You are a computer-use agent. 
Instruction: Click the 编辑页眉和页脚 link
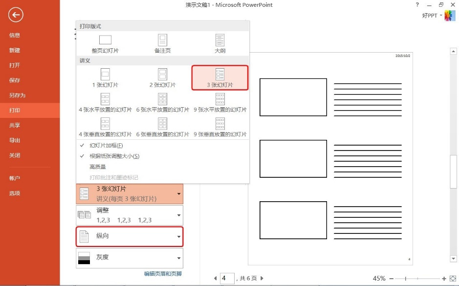click(163, 274)
